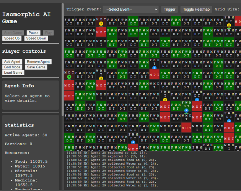This screenshot has height=191, width=241.
Task: Click the greyed Start Game button
Action: coord(13,33)
